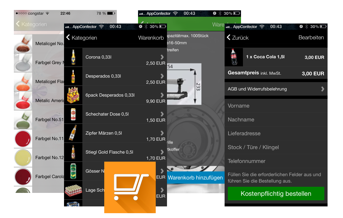Tap the technical drawing image with 233 dimension
Viewport: 343px width, 218px height.
click(x=184, y=84)
